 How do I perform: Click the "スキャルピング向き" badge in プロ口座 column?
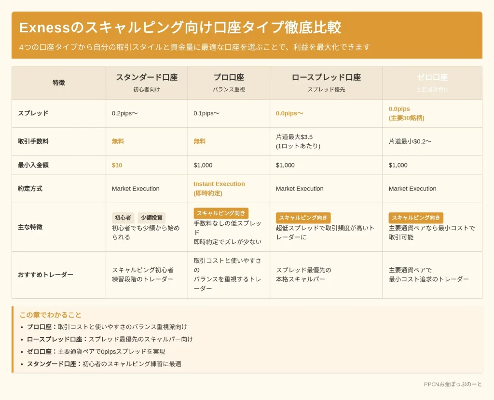[x=221, y=213]
